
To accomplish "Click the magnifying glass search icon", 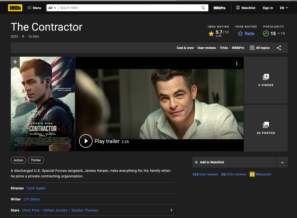I will click(x=203, y=8).
